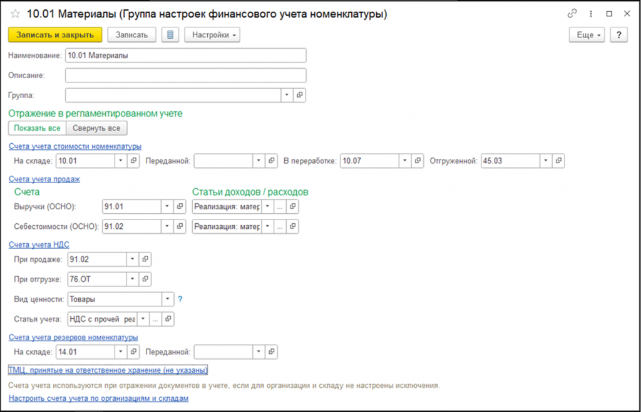
Task: Expand the При отгрузке 76.ОТ dropdown
Action: (133, 279)
